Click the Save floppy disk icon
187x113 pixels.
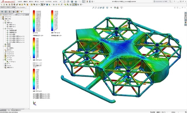(x=72, y=2)
